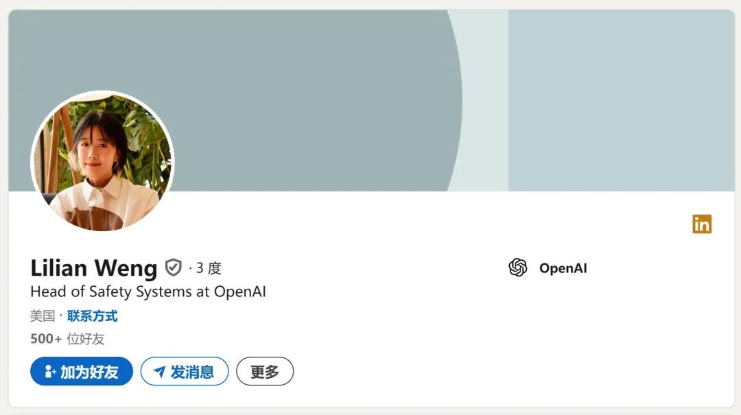
Task: Click the 美国 location text
Action: tap(43, 316)
